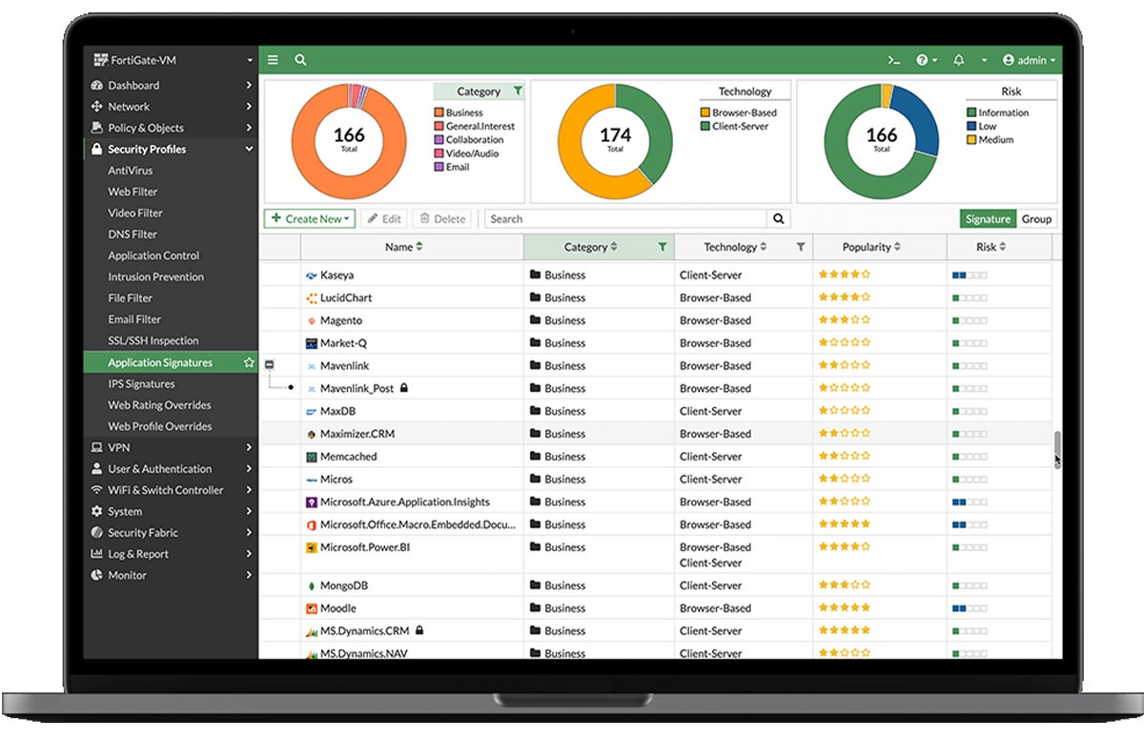Launch the CLI console icon

[x=893, y=60]
